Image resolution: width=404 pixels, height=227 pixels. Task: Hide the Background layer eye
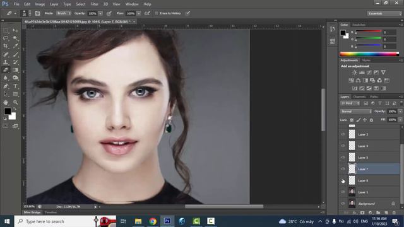pyautogui.click(x=343, y=204)
